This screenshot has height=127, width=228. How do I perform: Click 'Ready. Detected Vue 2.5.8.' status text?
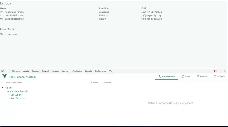click(23, 77)
